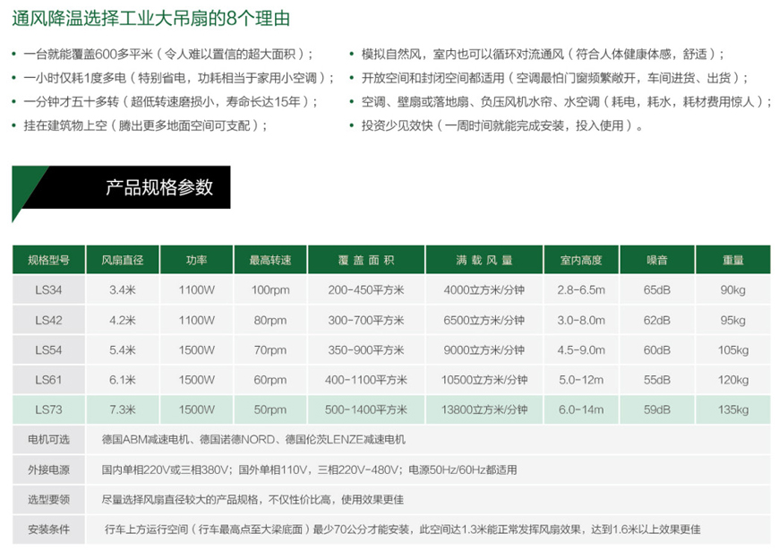Select the 重量 column header

[x=733, y=260]
